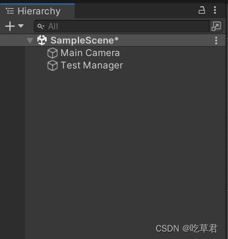Select the Test Manager object

(92, 65)
